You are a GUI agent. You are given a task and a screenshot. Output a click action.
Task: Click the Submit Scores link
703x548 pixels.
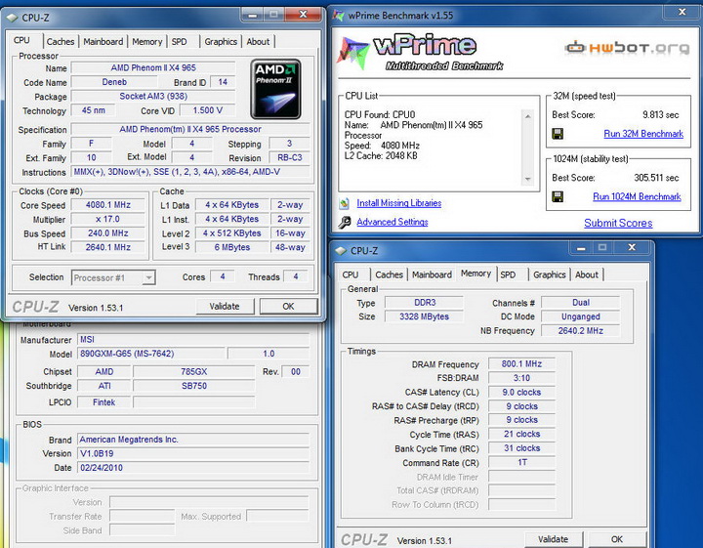618,223
